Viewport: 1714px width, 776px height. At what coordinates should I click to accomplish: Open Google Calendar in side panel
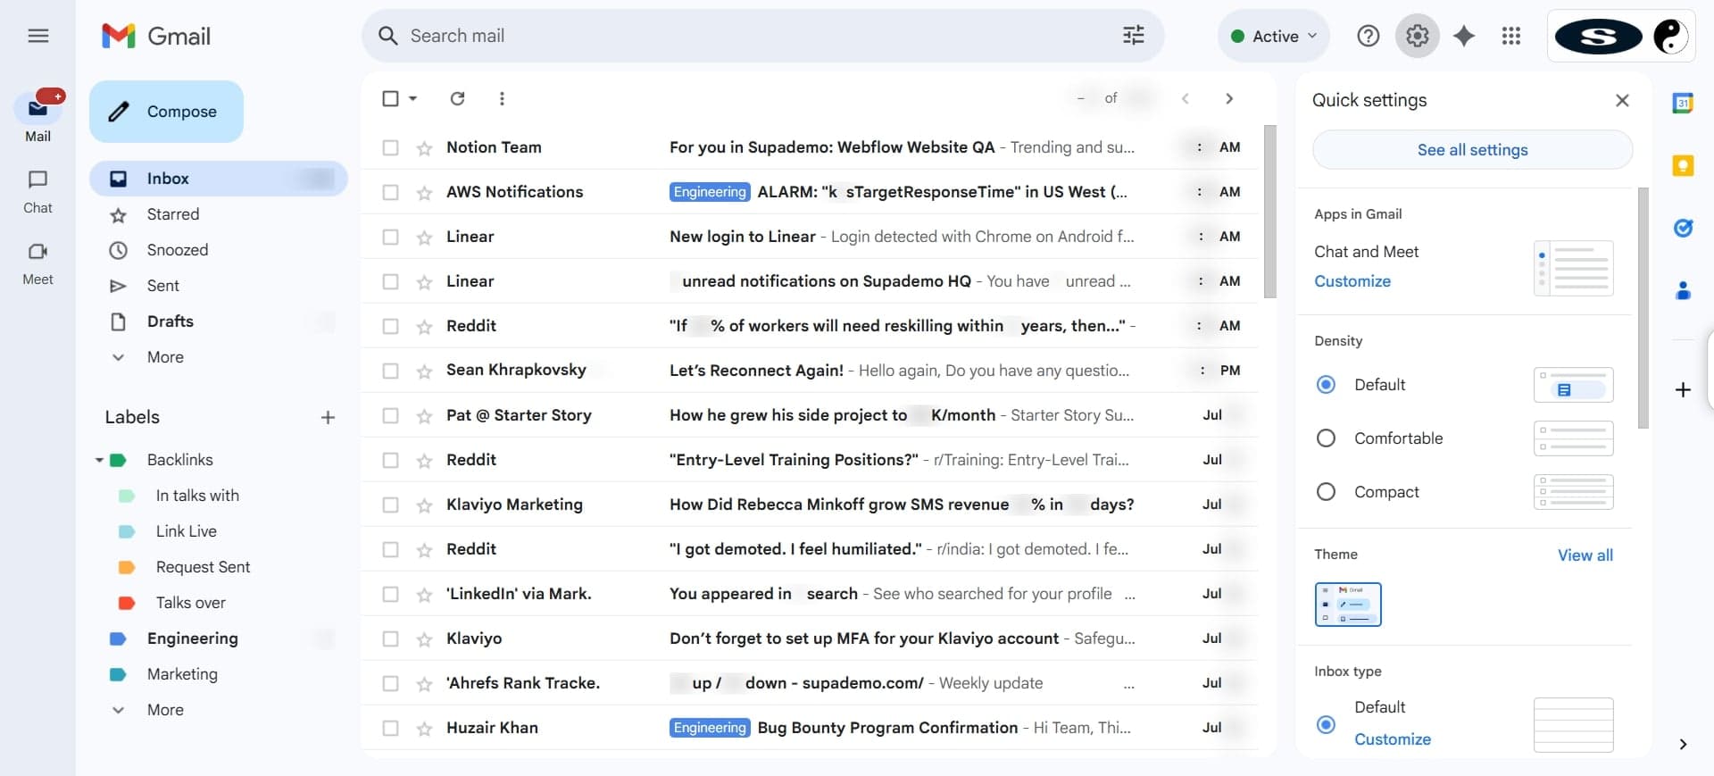tap(1683, 104)
